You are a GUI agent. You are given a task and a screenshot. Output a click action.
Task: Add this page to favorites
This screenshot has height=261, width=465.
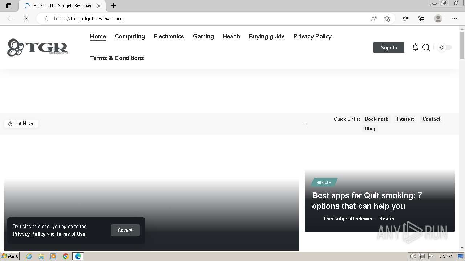(387, 18)
